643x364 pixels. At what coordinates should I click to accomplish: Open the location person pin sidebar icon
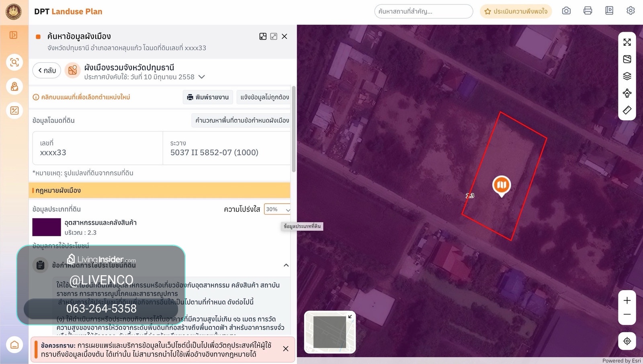14,86
